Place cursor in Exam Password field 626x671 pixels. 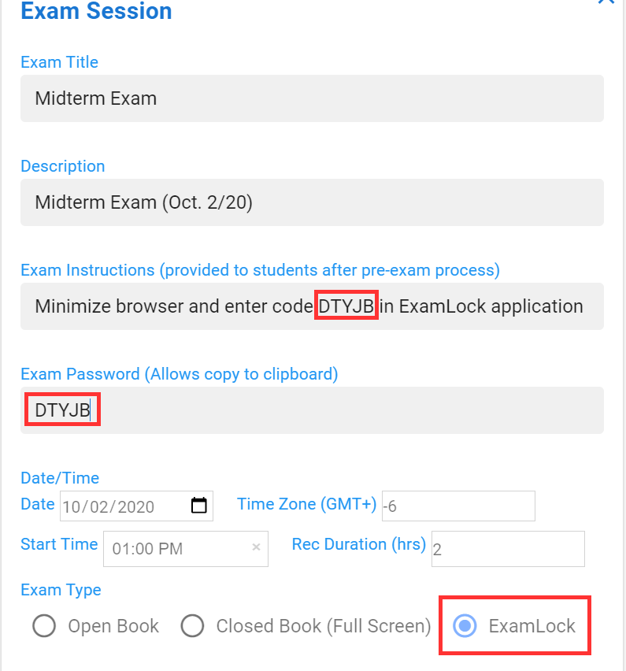pos(312,410)
